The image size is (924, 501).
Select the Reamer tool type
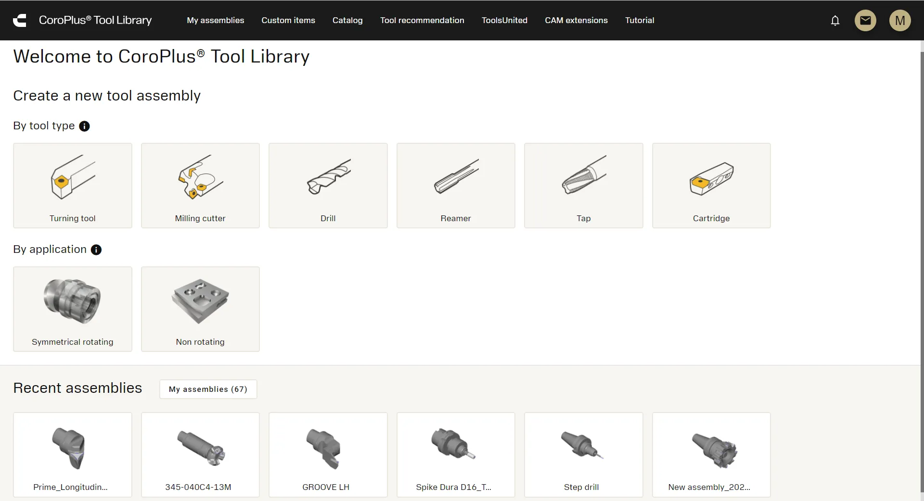(456, 186)
